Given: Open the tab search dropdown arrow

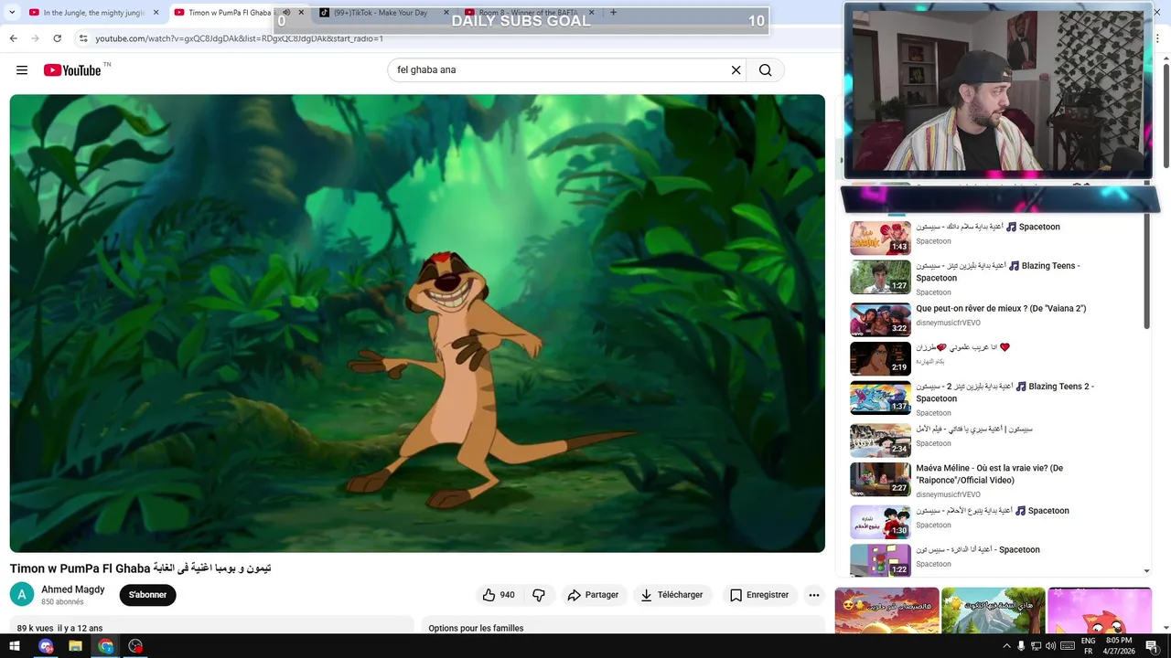Looking at the screenshot, I should [12, 13].
